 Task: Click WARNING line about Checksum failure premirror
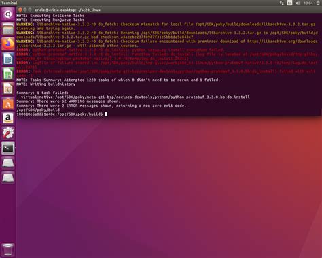pos(167,44)
